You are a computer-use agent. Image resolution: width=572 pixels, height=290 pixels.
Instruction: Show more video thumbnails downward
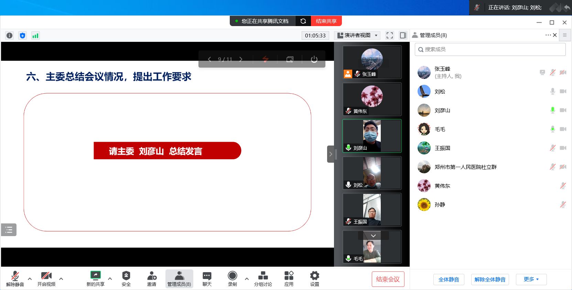(374, 235)
